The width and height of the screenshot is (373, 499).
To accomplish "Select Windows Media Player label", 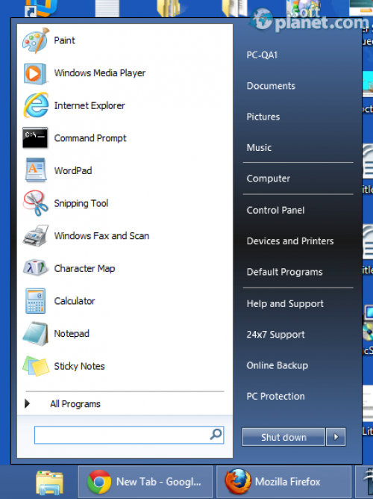I will pos(100,73).
